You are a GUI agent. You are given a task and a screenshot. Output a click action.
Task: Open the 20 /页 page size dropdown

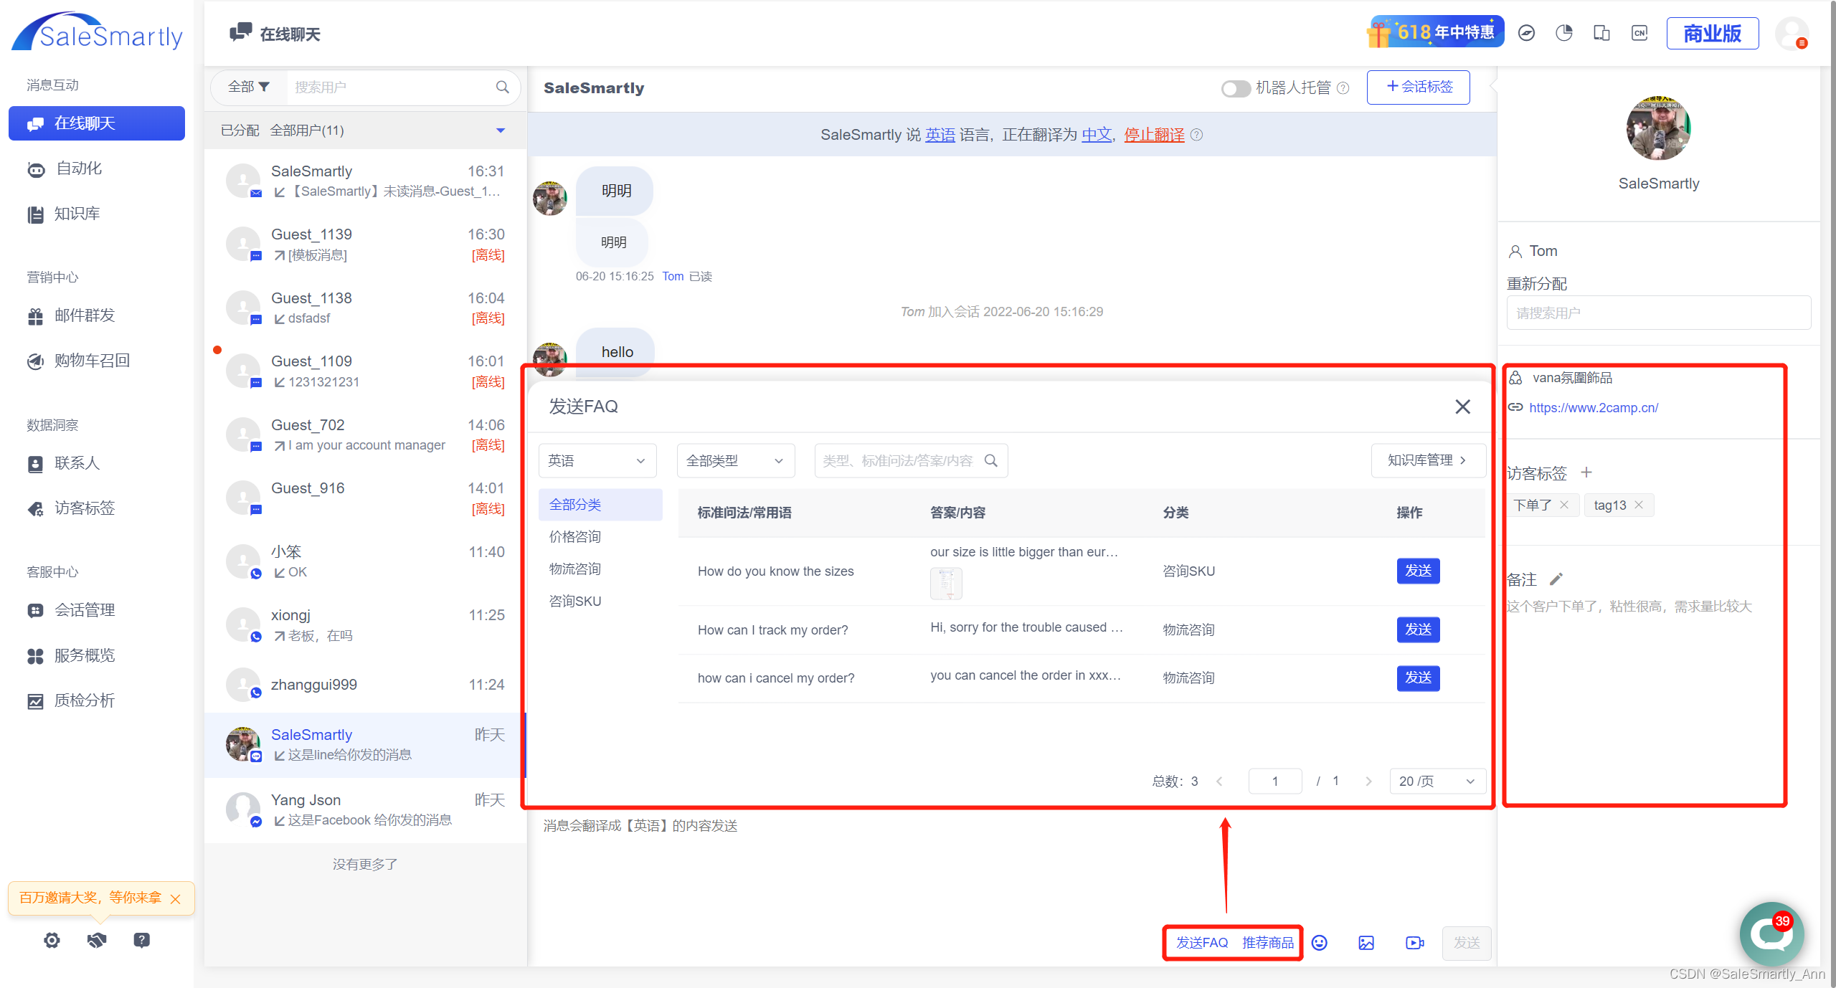click(x=1437, y=781)
